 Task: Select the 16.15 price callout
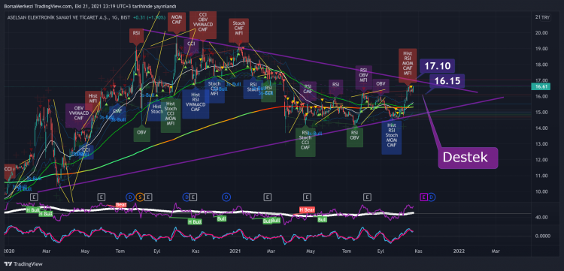pos(447,81)
